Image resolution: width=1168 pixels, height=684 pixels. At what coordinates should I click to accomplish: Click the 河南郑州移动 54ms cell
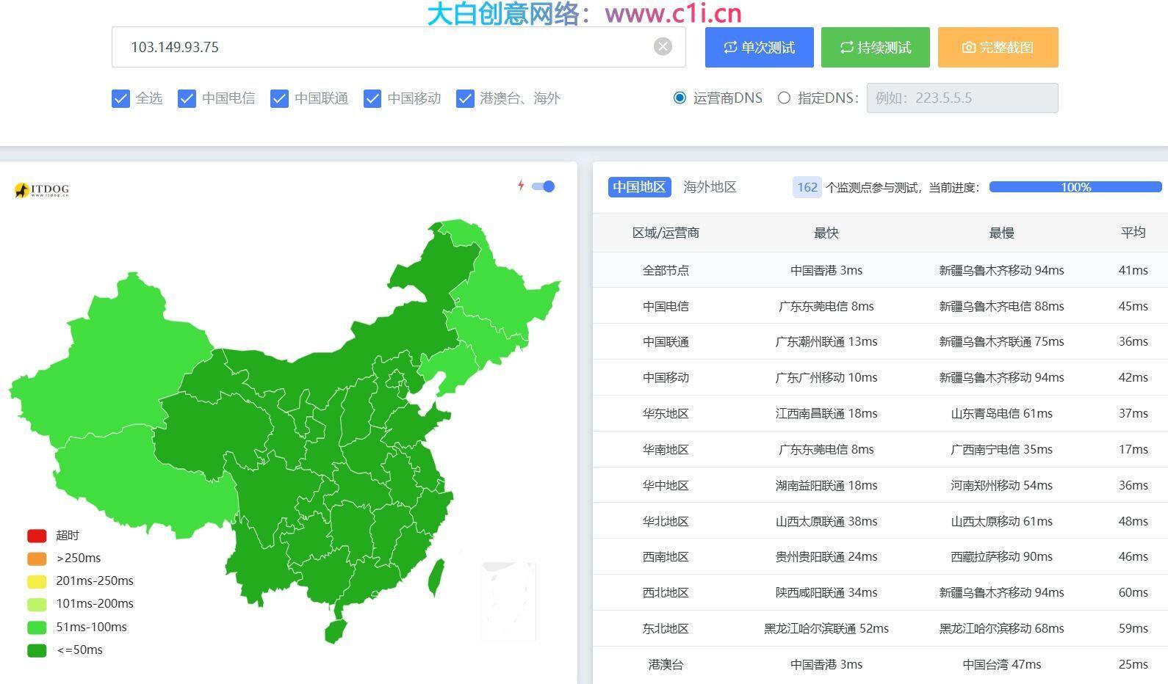click(1001, 485)
